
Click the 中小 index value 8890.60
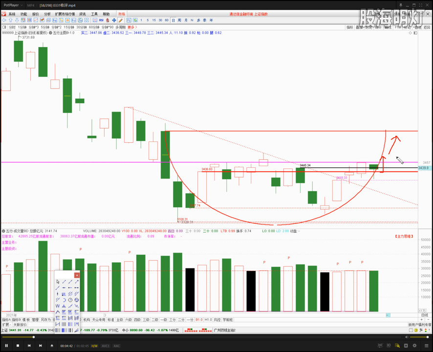pyautogui.click(x=136, y=330)
